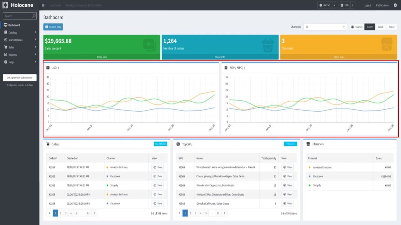Click Amazon Emirates in the Channels table
The image size is (401, 225).
(x=322, y=167)
